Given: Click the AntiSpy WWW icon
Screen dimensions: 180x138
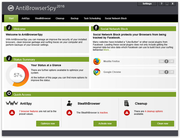Looking at the screenshot, I should pos(12,103).
